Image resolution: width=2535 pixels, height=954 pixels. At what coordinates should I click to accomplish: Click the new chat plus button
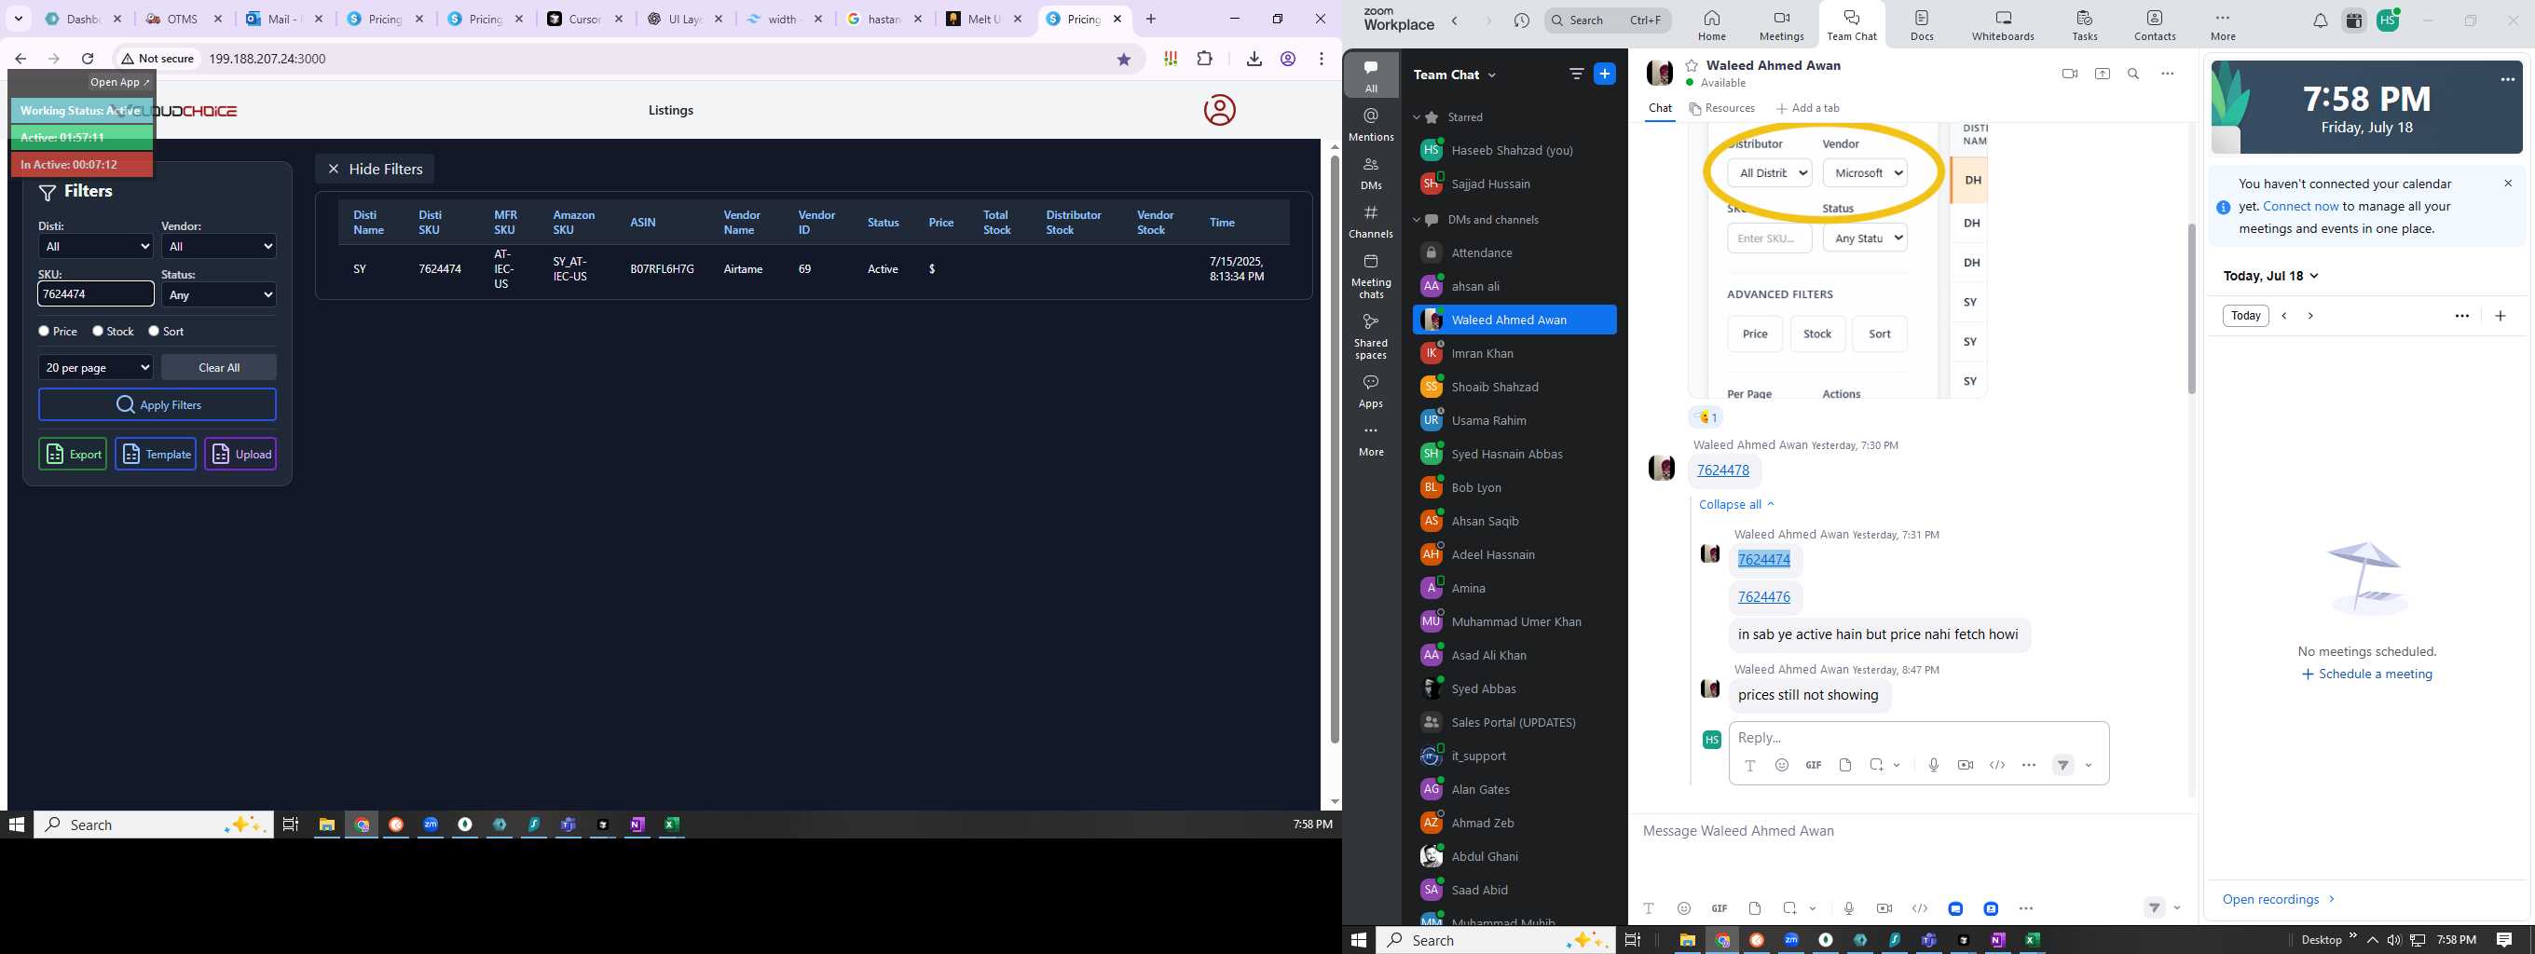(1604, 74)
